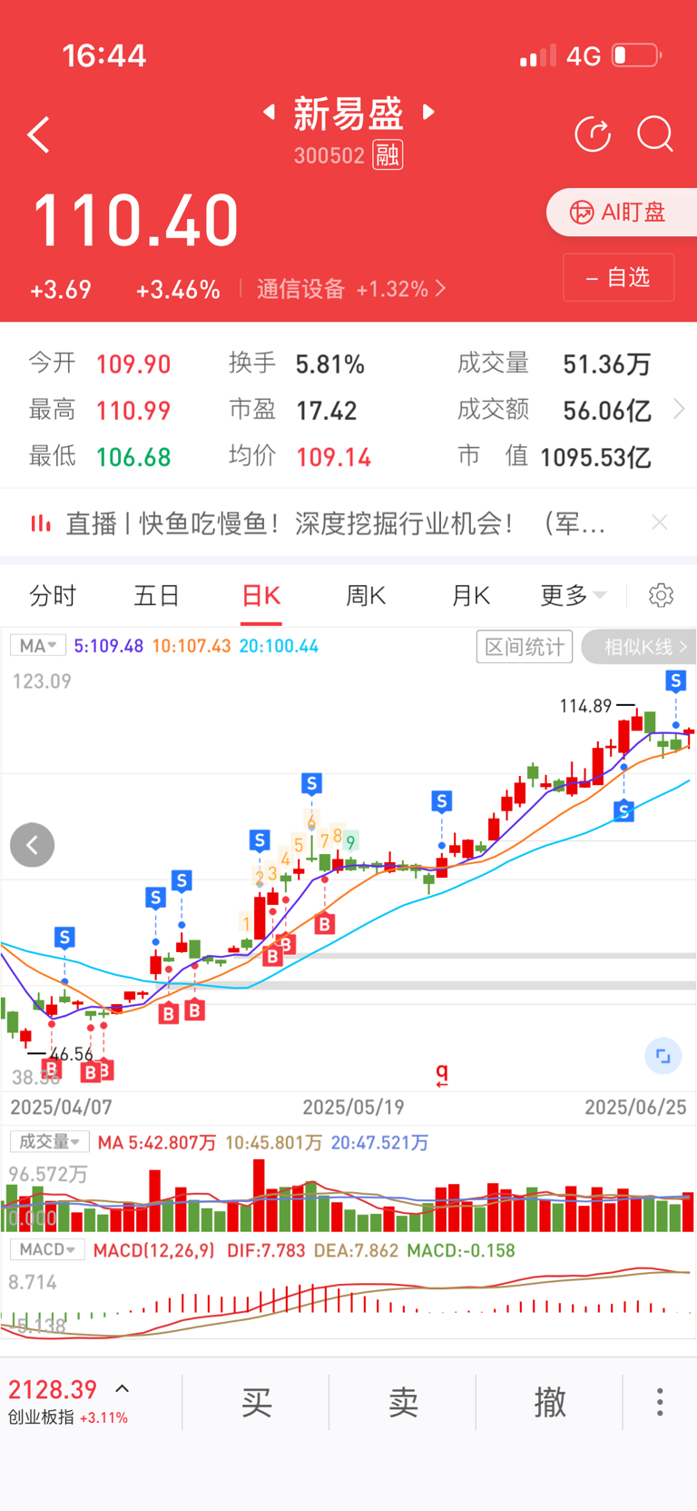This screenshot has width=697, height=1511.
Task: Remove stock from 自选 watchlist
Action: 618,277
